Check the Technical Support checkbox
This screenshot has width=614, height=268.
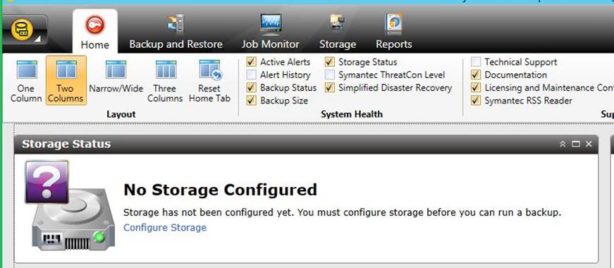click(x=476, y=62)
